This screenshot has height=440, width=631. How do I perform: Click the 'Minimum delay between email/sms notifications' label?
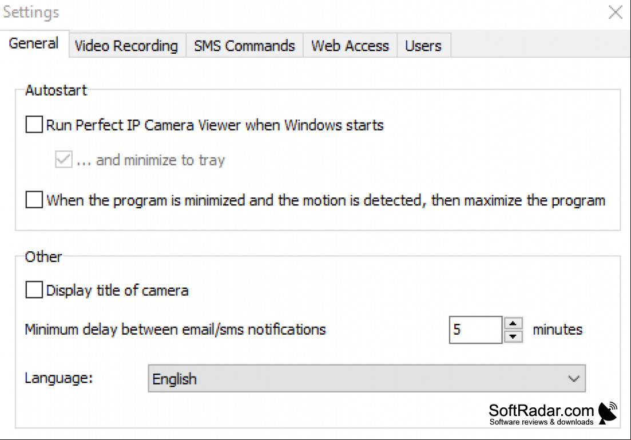(x=175, y=330)
